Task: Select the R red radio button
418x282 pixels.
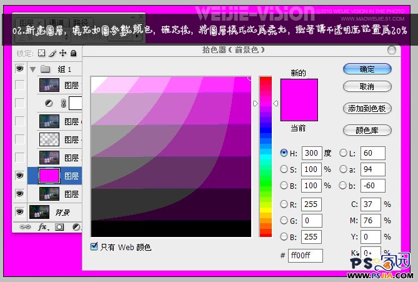Action: click(x=284, y=204)
